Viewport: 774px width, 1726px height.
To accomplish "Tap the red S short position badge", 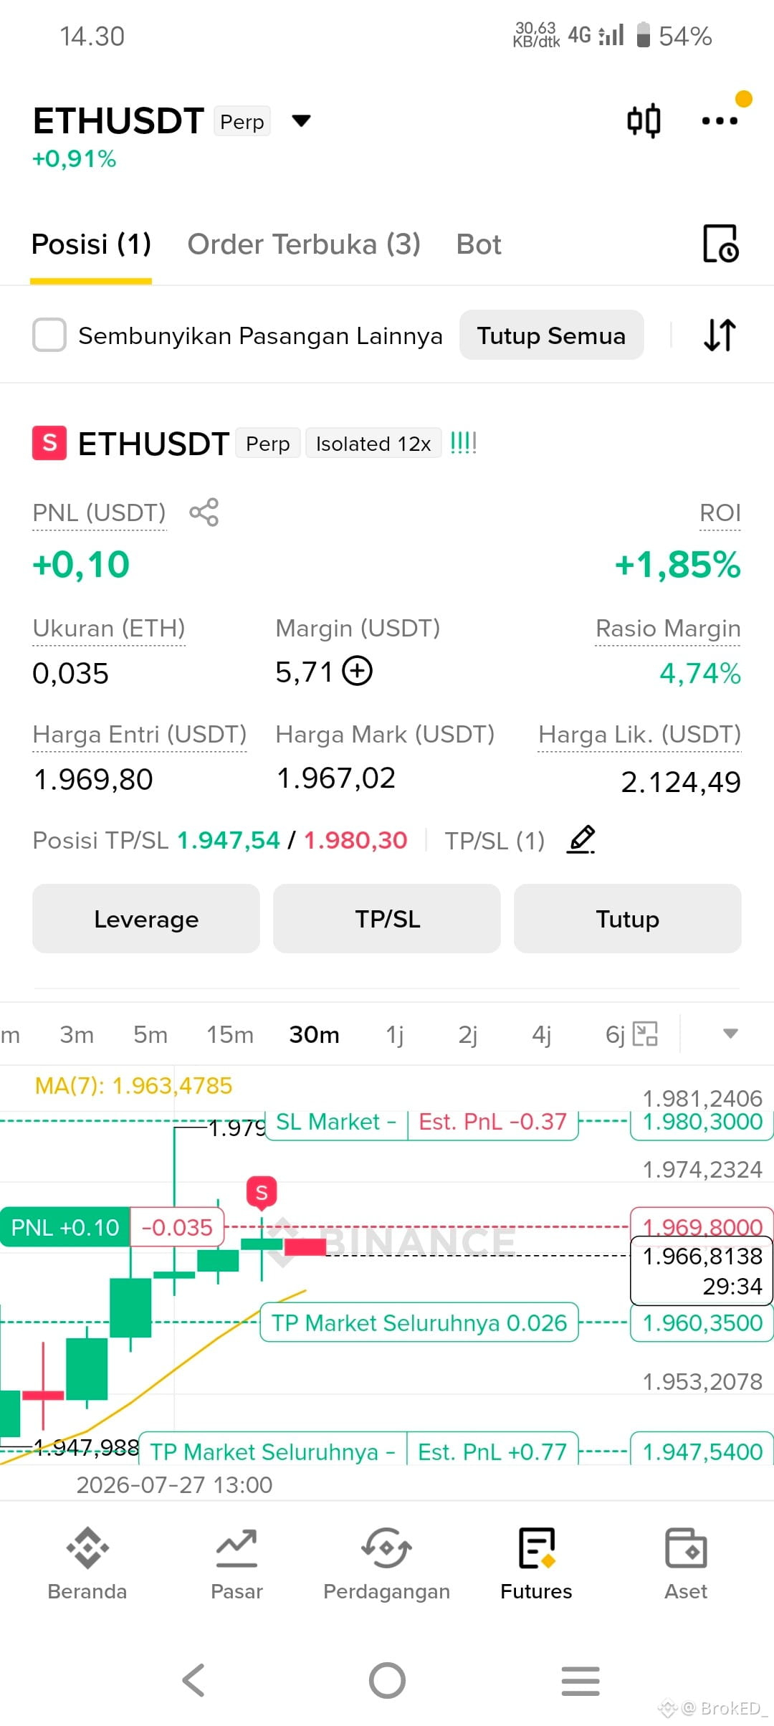I will pos(49,443).
